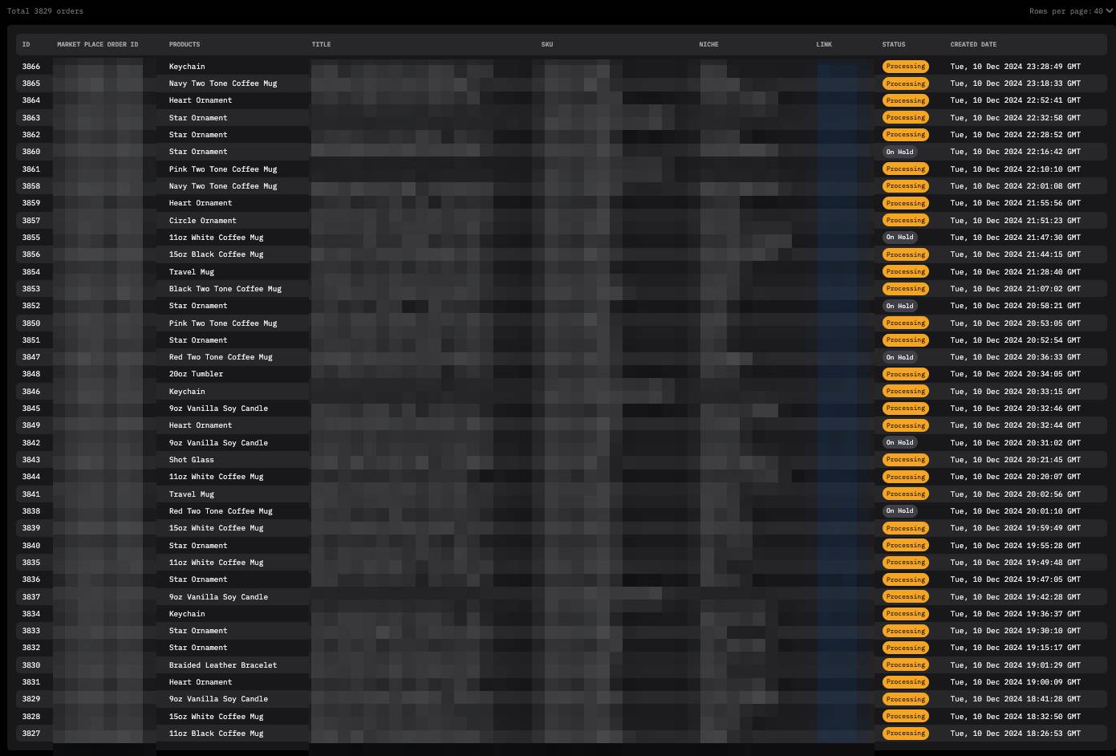
Task: Select order ID 3865 in the table
Action: pyautogui.click(x=31, y=83)
